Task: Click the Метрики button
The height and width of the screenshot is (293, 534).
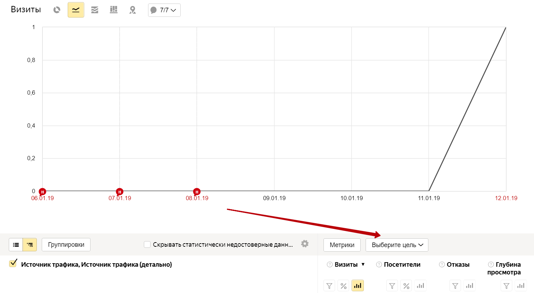Action: click(342, 245)
